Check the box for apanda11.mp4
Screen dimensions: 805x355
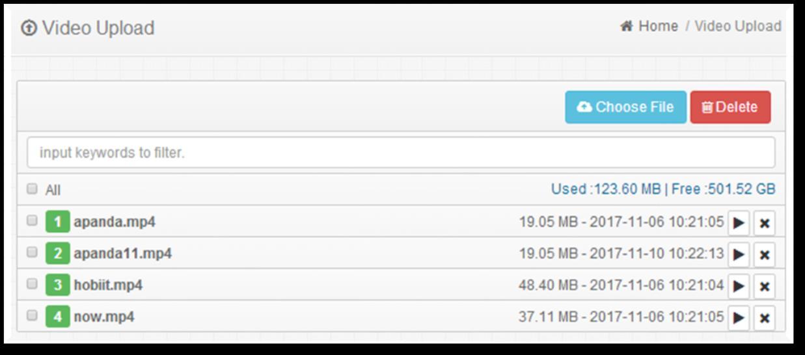32,252
